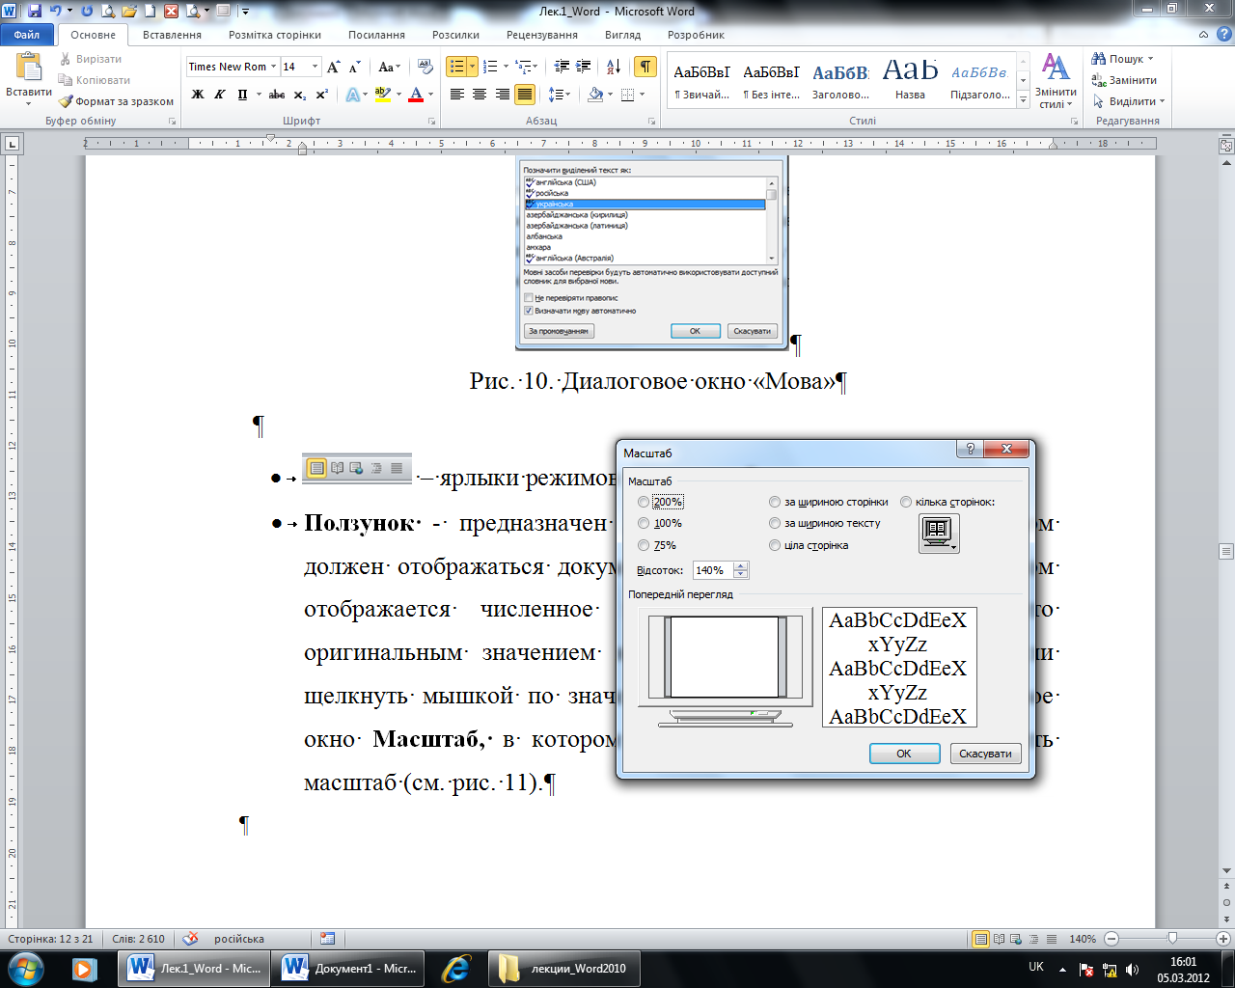Switch to the Розмітка сторінки tab
This screenshot has height=988, width=1235.
click(x=275, y=35)
